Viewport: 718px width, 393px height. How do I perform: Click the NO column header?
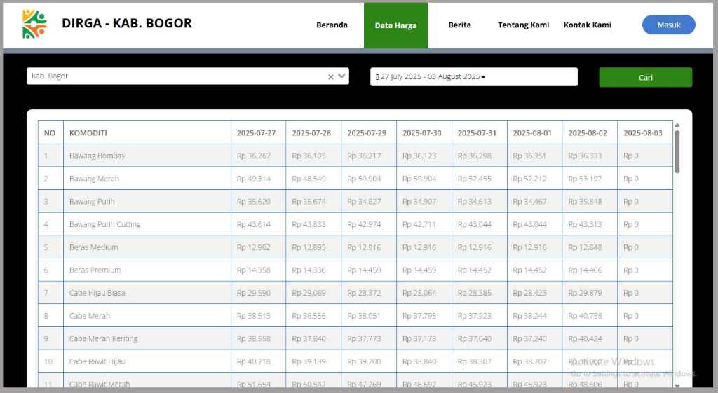50,132
